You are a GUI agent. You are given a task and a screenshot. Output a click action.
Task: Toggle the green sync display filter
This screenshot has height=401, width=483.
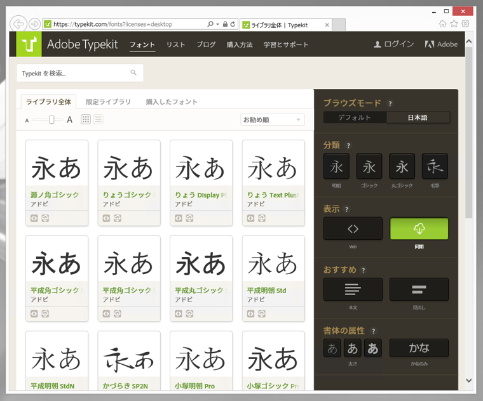coord(419,228)
